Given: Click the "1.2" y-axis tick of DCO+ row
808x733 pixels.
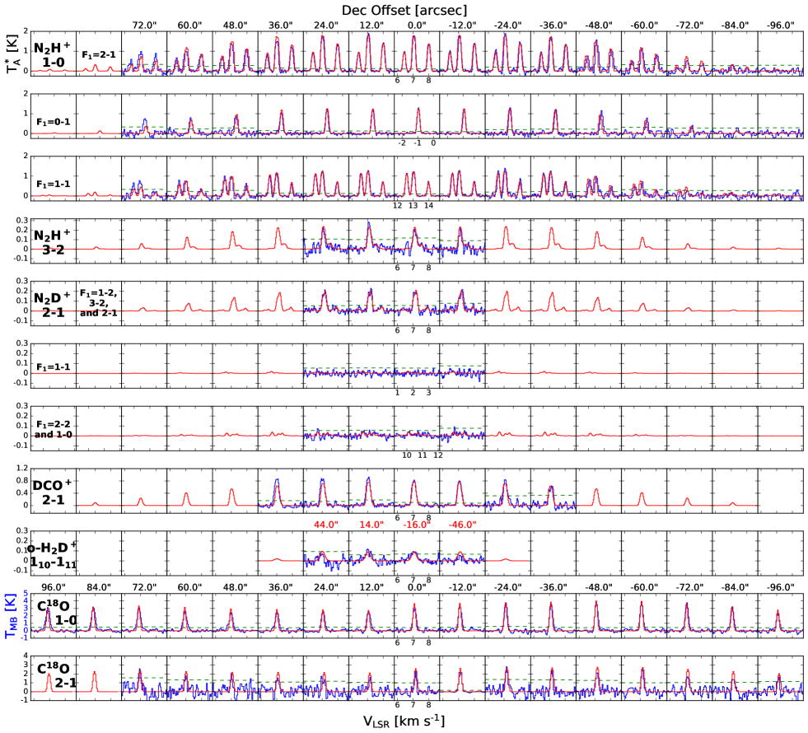Looking at the screenshot, I should point(22,469).
